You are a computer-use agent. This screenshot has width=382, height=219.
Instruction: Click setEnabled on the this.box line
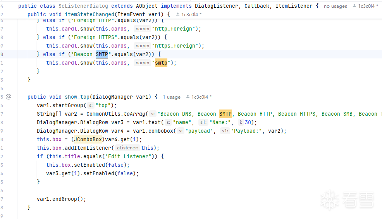pyautogui.click(x=89, y=165)
